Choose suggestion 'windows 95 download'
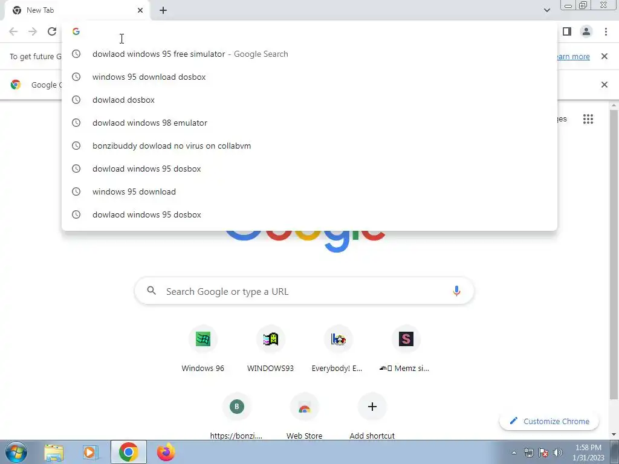Image resolution: width=619 pixels, height=464 pixels. (309, 192)
